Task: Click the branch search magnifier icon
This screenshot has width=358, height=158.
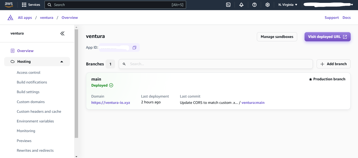Action: pos(124,64)
